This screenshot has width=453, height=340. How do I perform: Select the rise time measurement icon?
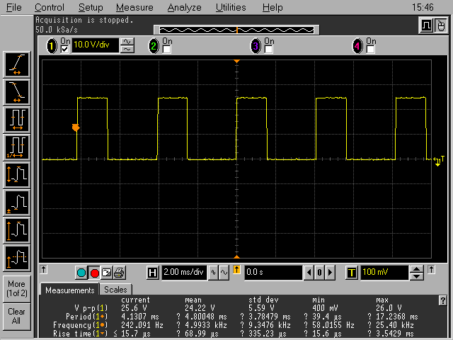pos(17,64)
